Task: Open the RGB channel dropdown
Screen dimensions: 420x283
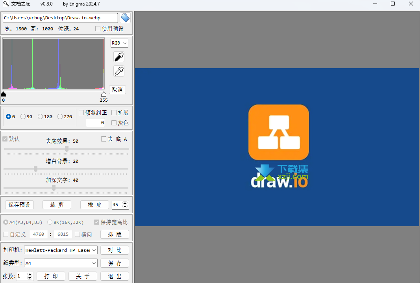Action: click(119, 43)
